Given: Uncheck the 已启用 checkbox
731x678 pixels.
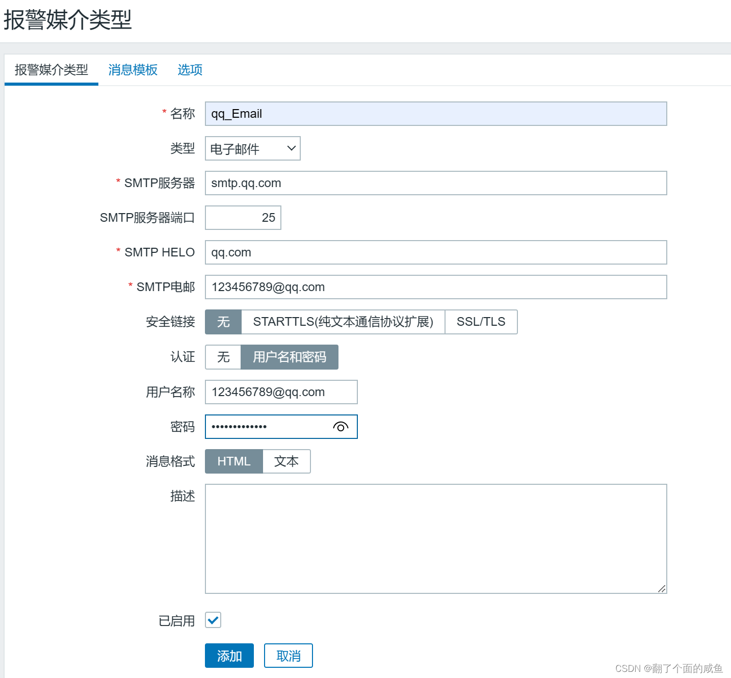Looking at the screenshot, I should [213, 620].
